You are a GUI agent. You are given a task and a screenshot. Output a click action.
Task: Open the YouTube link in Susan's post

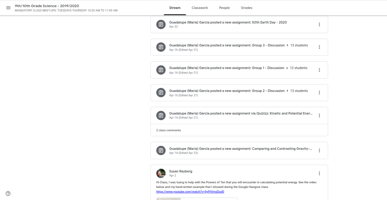pos(190,192)
